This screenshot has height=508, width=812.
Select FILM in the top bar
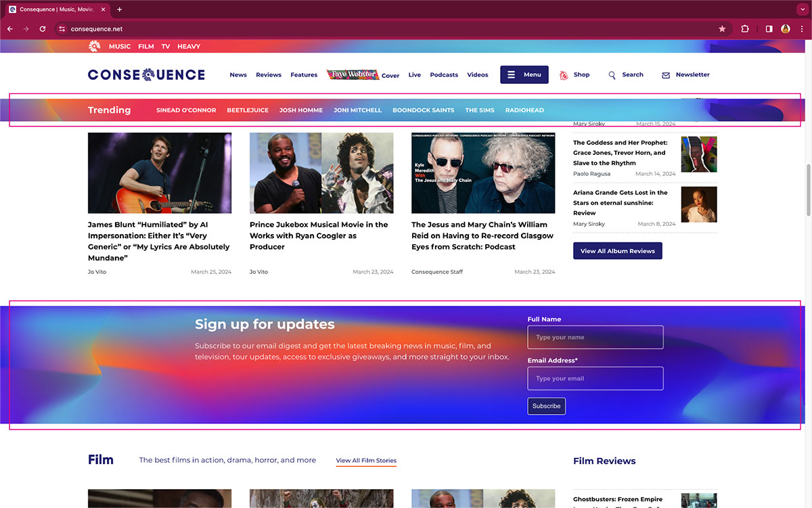click(x=146, y=47)
